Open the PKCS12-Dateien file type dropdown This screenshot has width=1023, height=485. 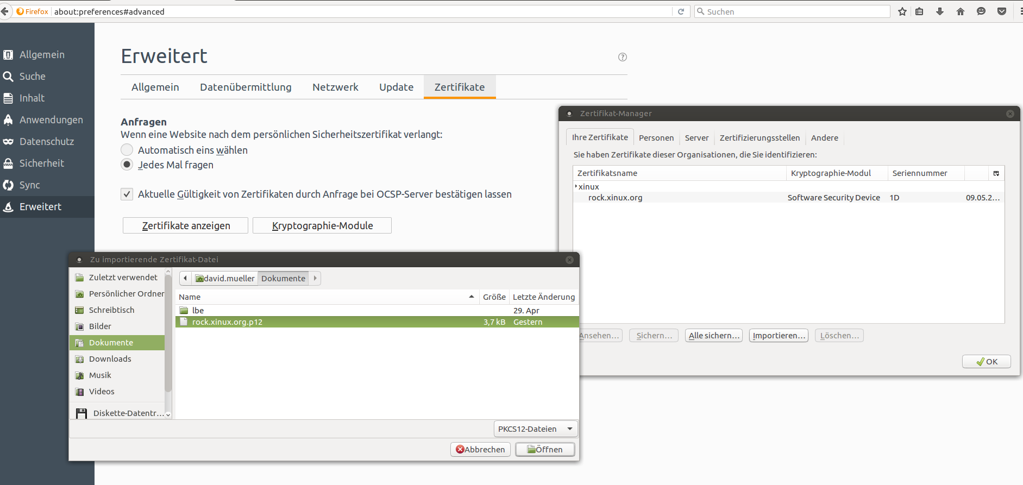(x=535, y=429)
